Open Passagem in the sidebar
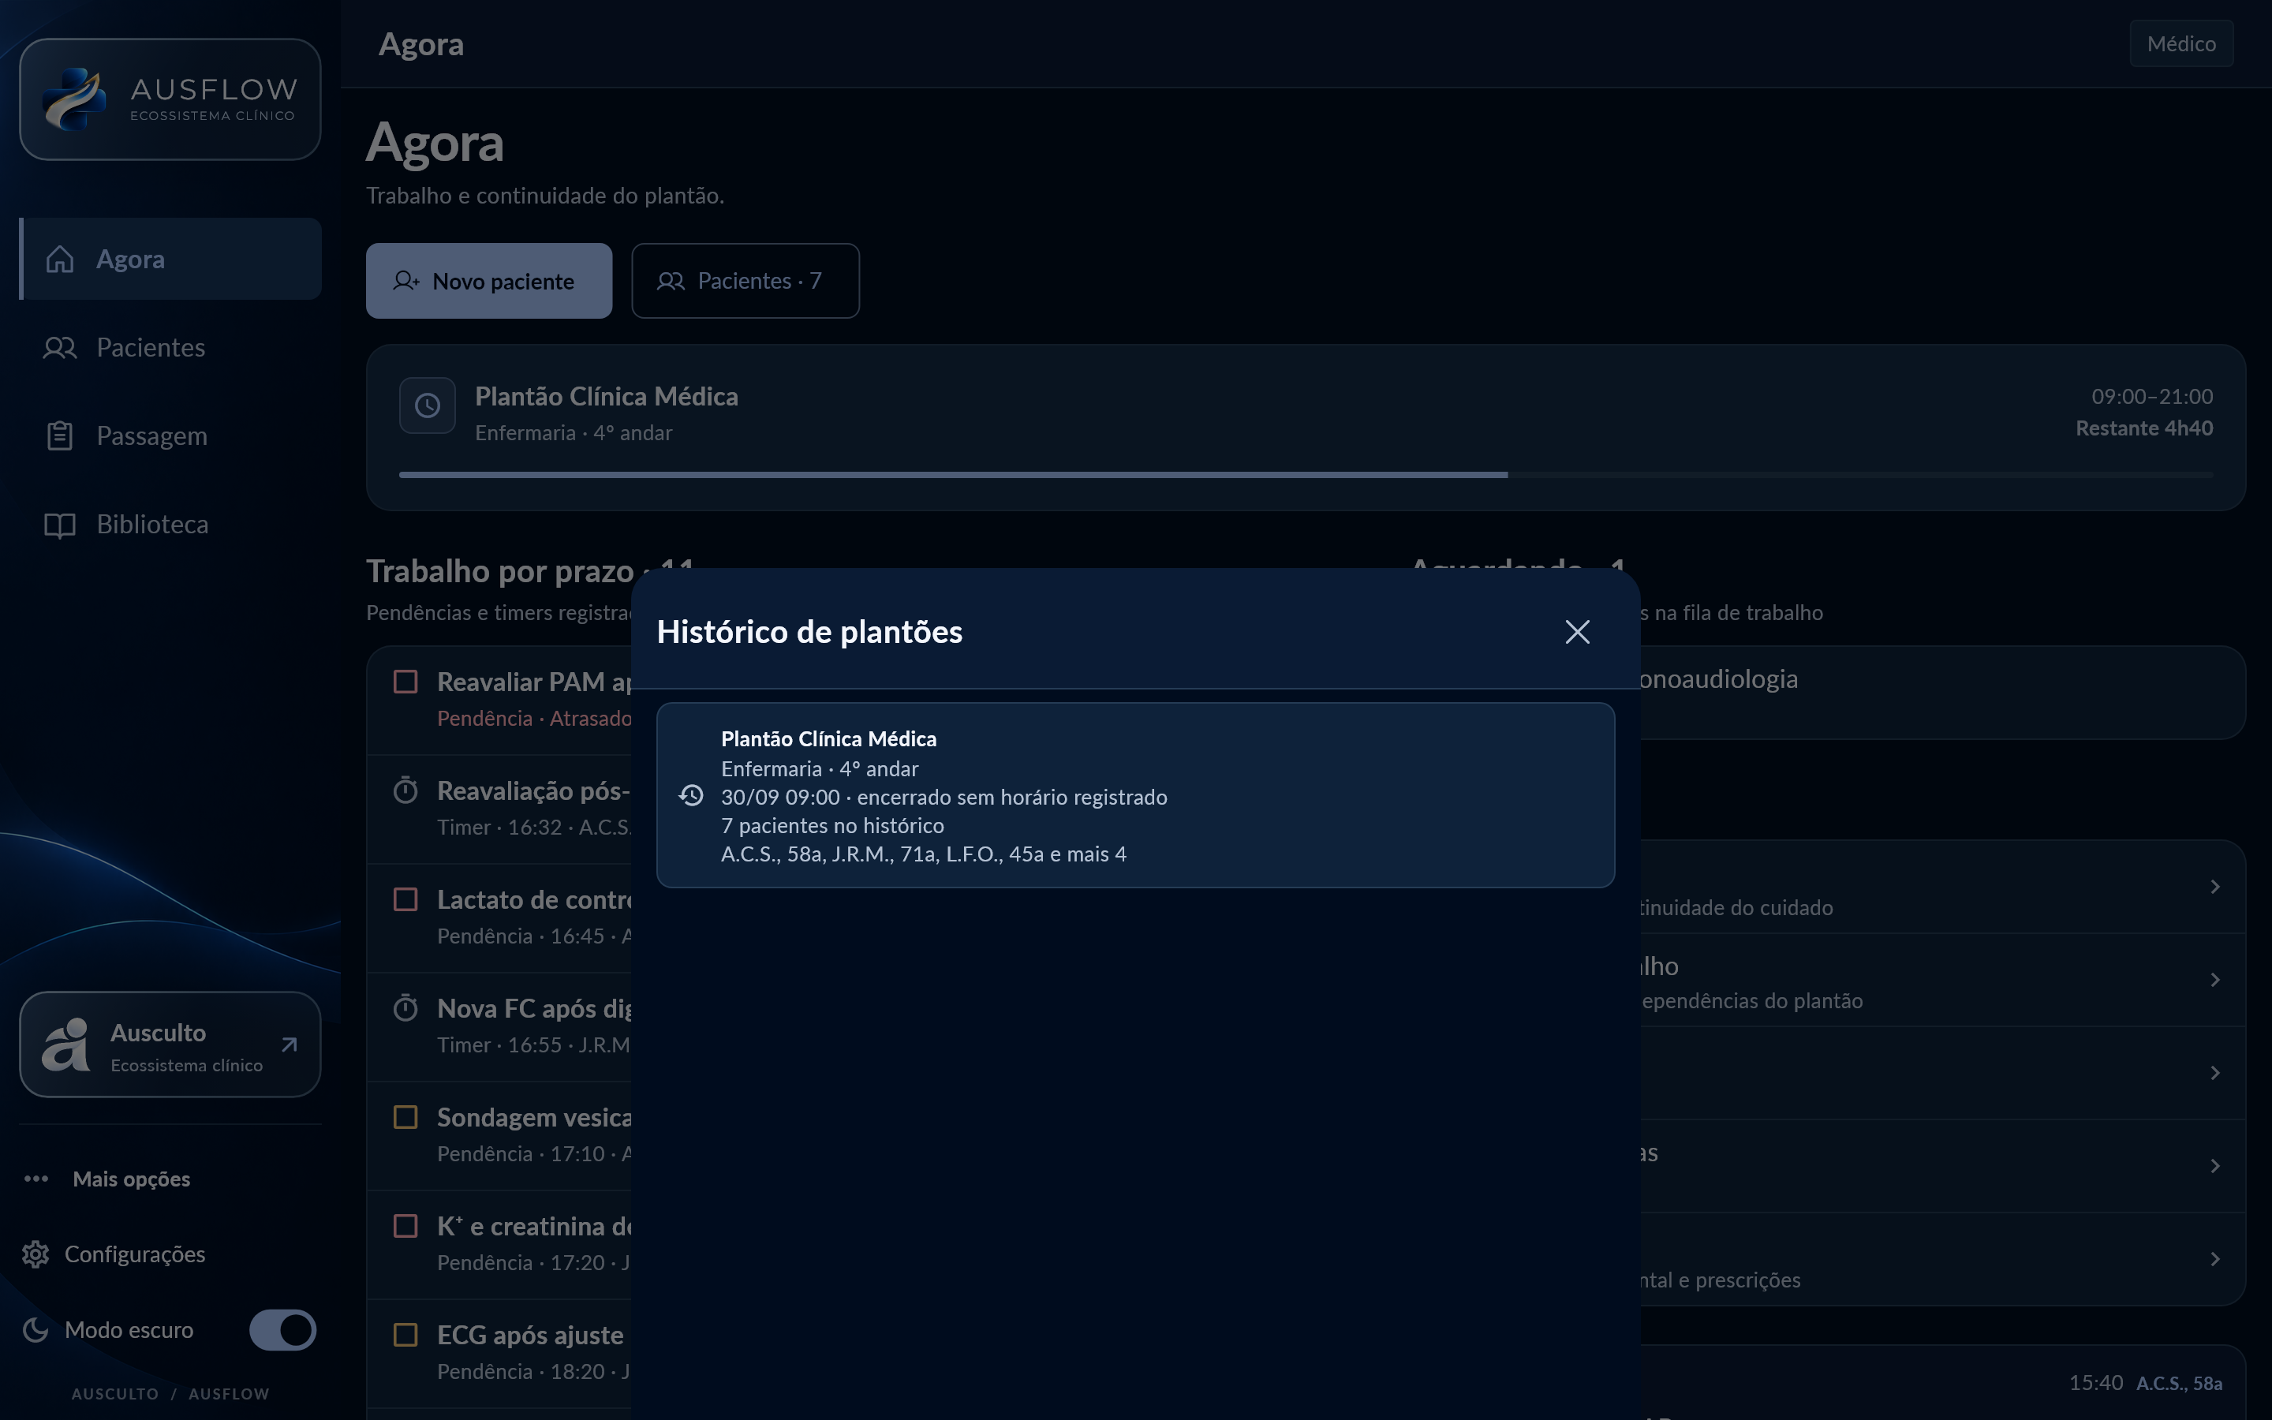The height and width of the screenshot is (1420, 2272). click(170, 435)
